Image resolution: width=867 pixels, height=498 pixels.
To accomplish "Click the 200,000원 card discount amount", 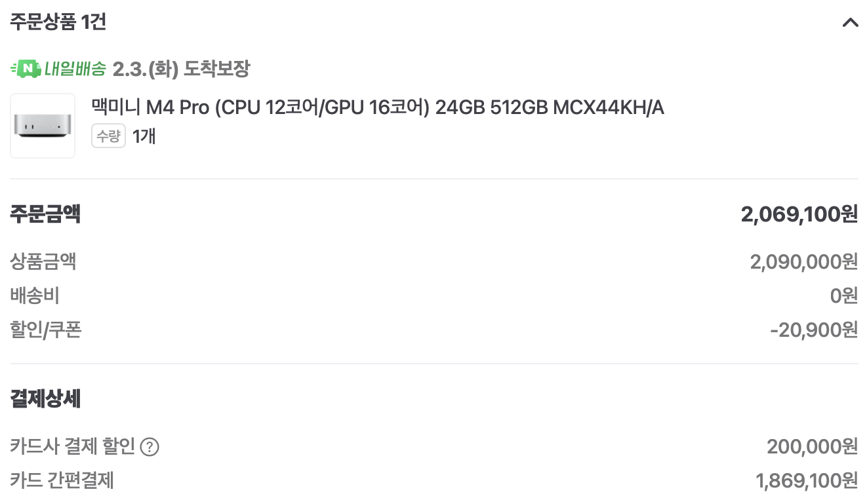I will click(x=812, y=447).
